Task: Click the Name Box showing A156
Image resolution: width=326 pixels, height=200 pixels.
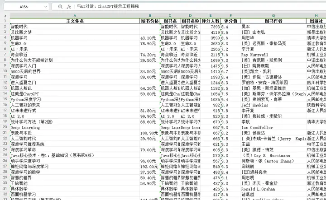Action: click(24, 7)
